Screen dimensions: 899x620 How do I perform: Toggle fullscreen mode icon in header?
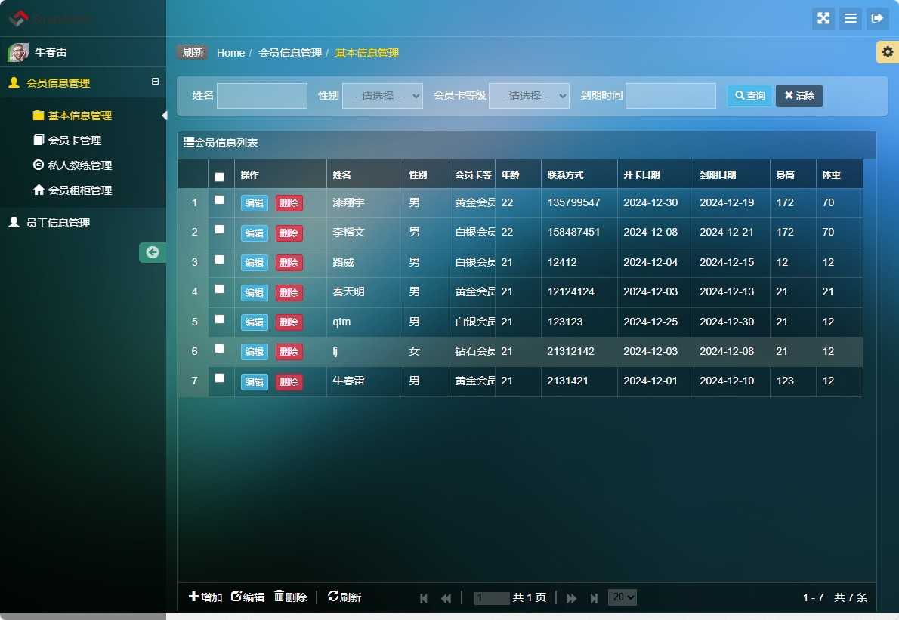click(823, 18)
